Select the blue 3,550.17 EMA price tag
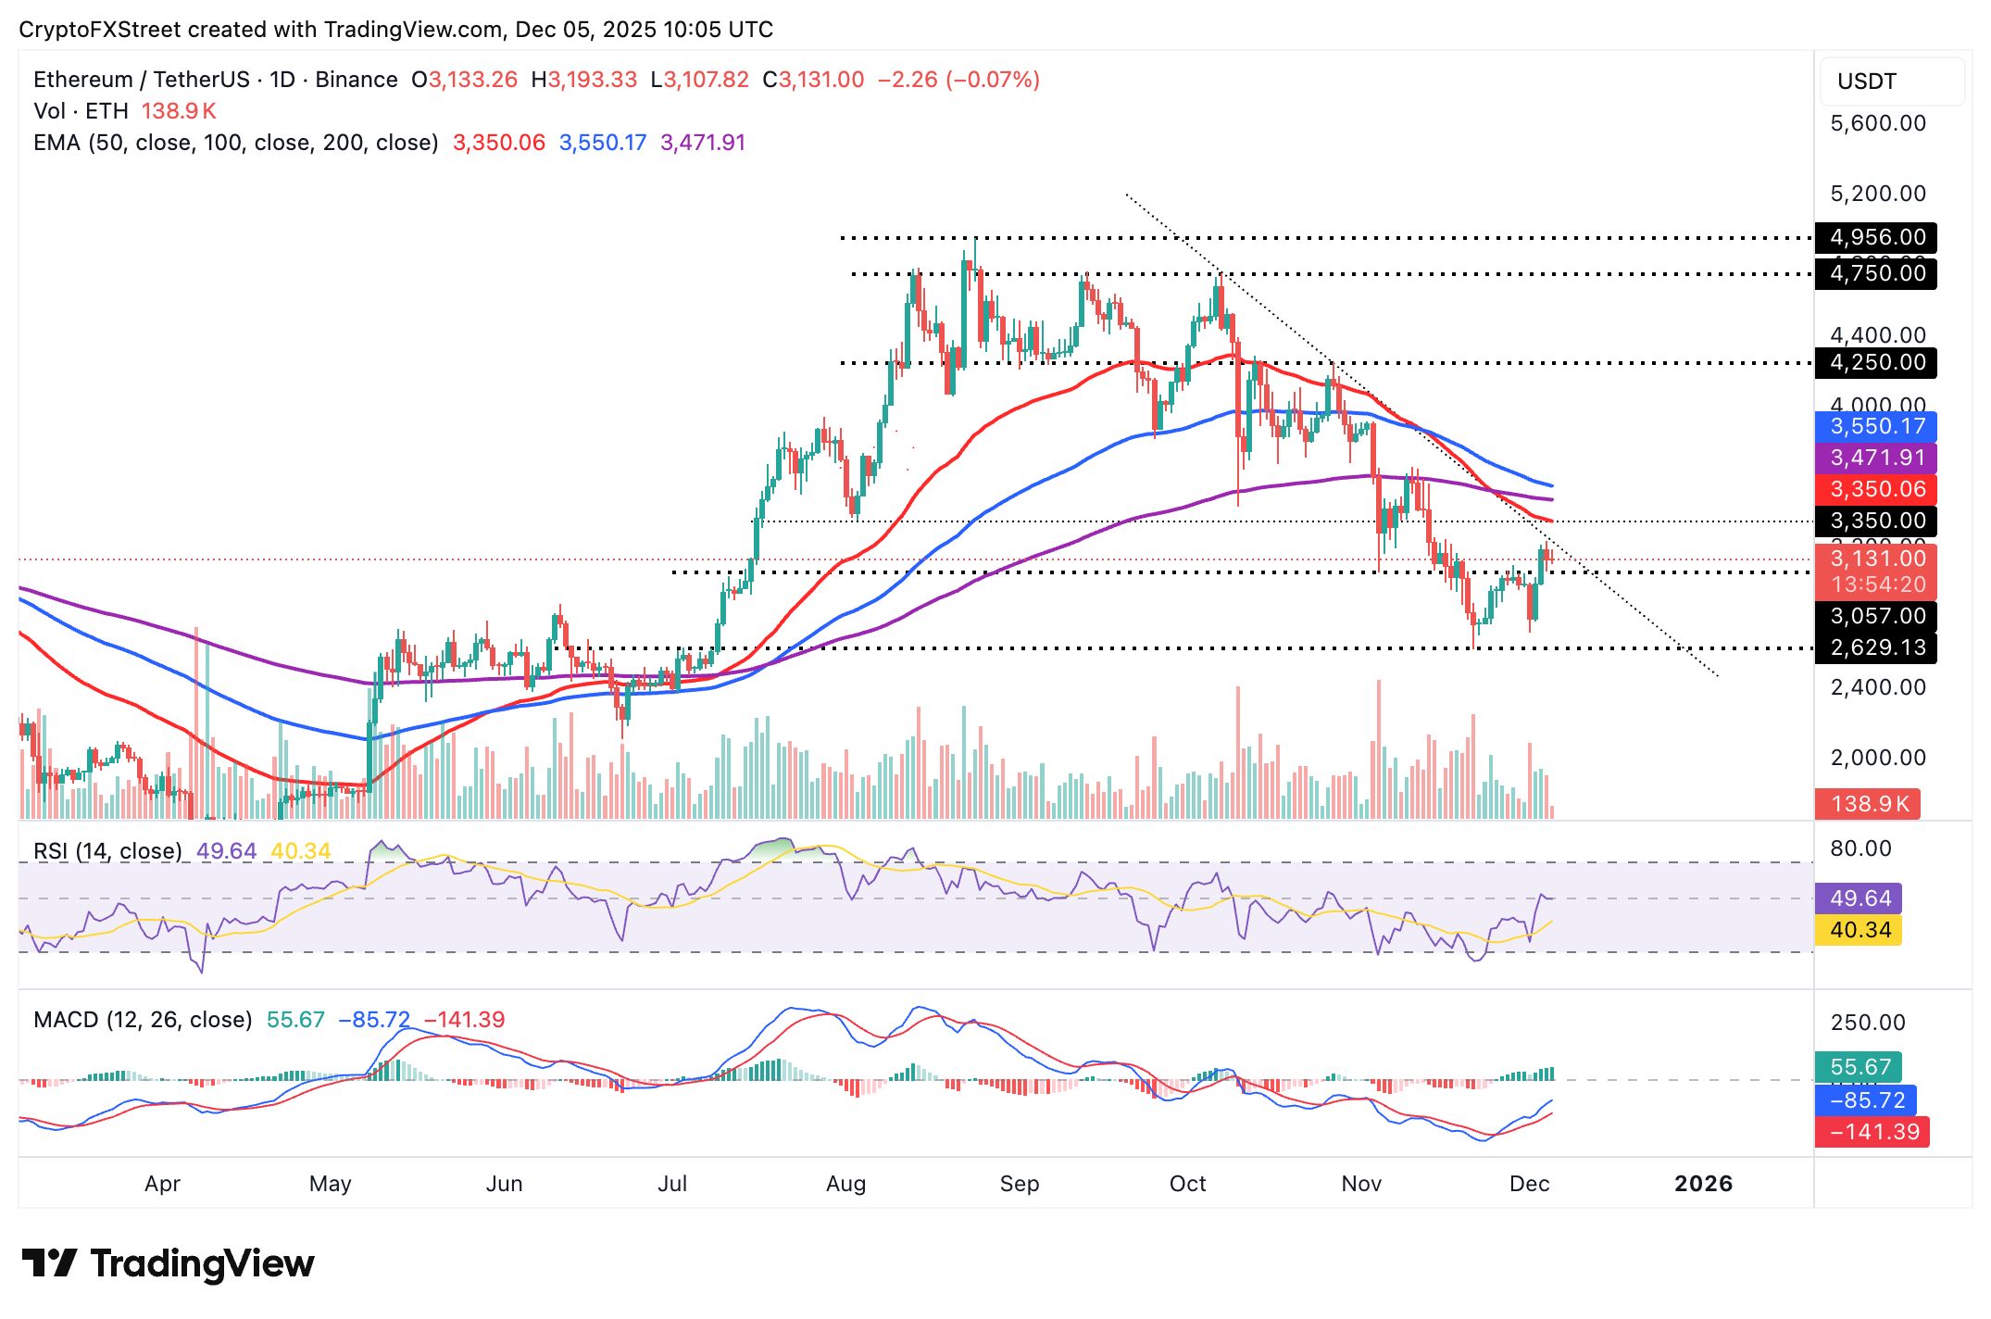This screenshot has width=1991, height=1319. [1876, 426]
